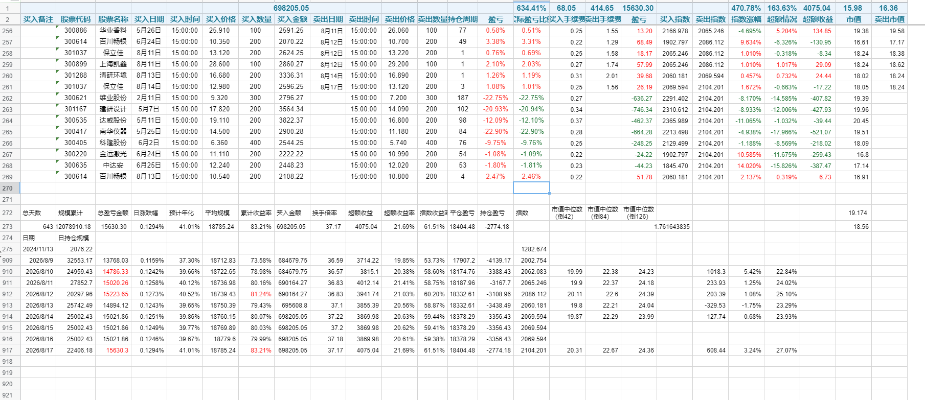Select row header 917
The height and width of the screenshot is (400, 925).
8,350
